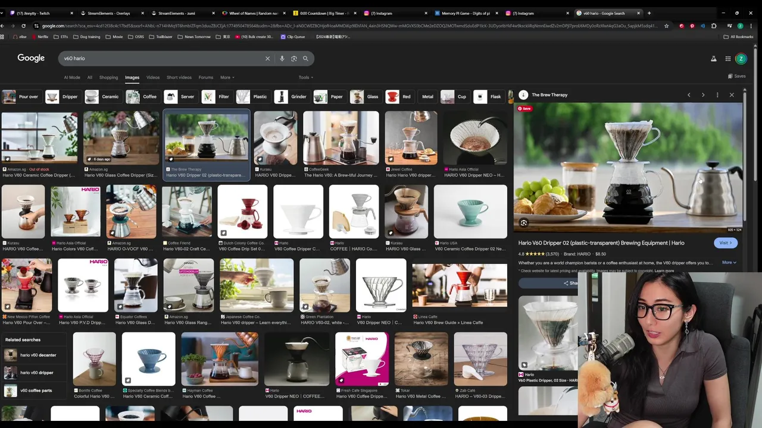Open Search Labs flask icon
Screen dimensions: 762x428
[x=713, y=58]
